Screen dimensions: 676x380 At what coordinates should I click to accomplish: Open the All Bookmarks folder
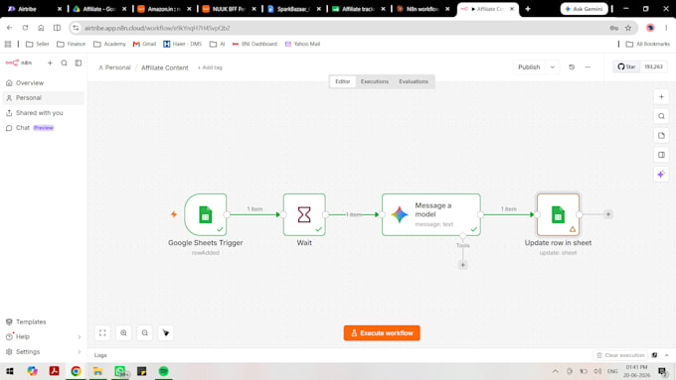tap(648, 44)
